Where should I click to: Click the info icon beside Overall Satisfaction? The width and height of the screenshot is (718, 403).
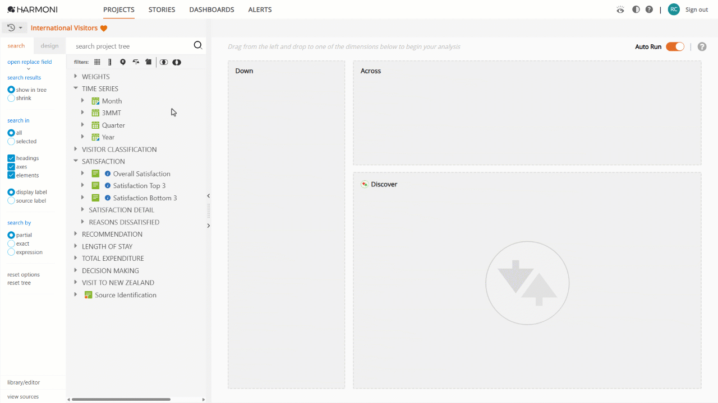[108, 174]
